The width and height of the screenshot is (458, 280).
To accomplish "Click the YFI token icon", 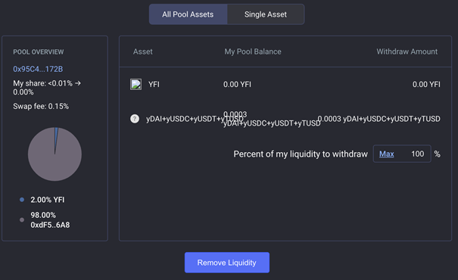I will click(x=136, y=85).
